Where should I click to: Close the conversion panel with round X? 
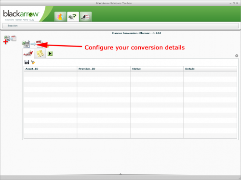[x=237, y=56]
